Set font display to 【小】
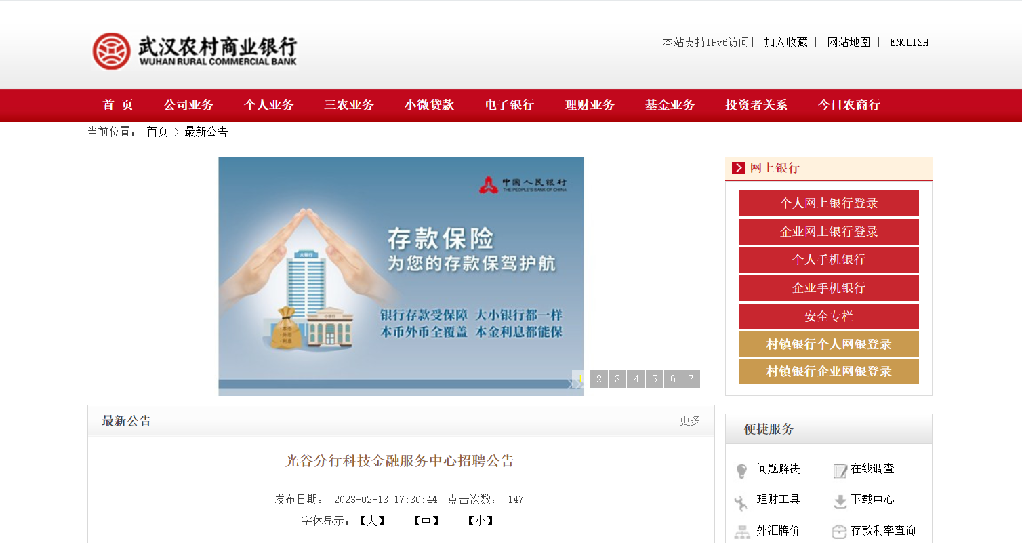Screen dimensions: 1022x543 tap(480, 521)
